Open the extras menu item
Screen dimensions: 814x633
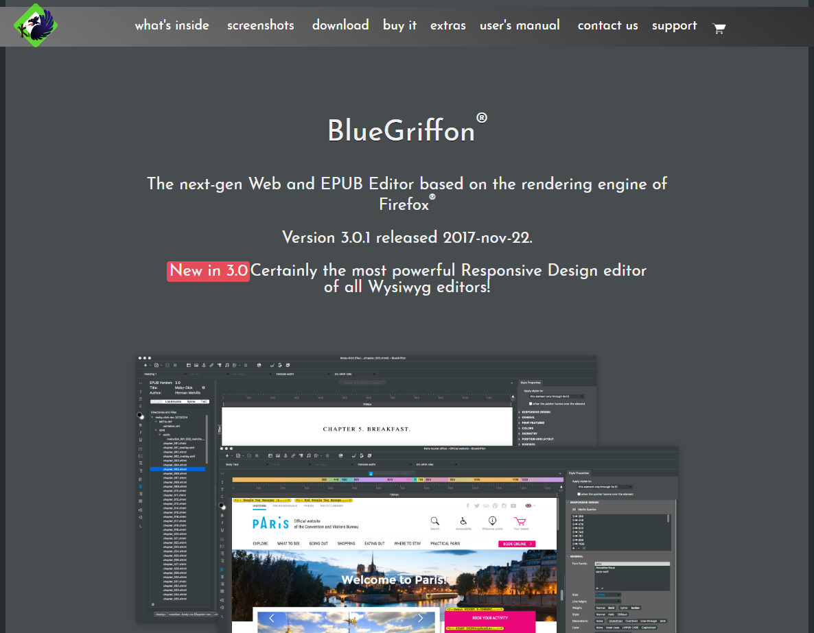448,25
